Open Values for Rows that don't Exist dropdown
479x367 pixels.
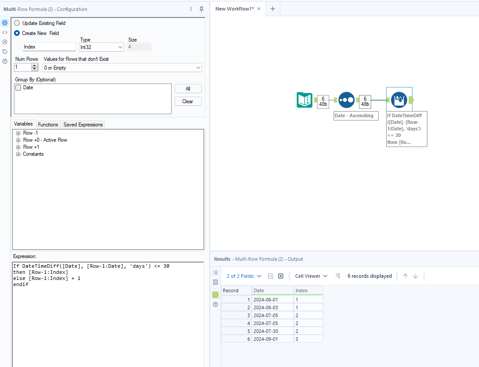tap(122, 68)
